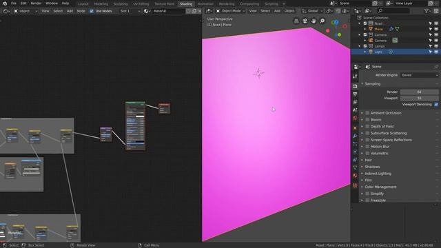This screenshot has height=248, width=441.
Task: Switch to the Layout workspace tab
Action: [x=83, y=4]
